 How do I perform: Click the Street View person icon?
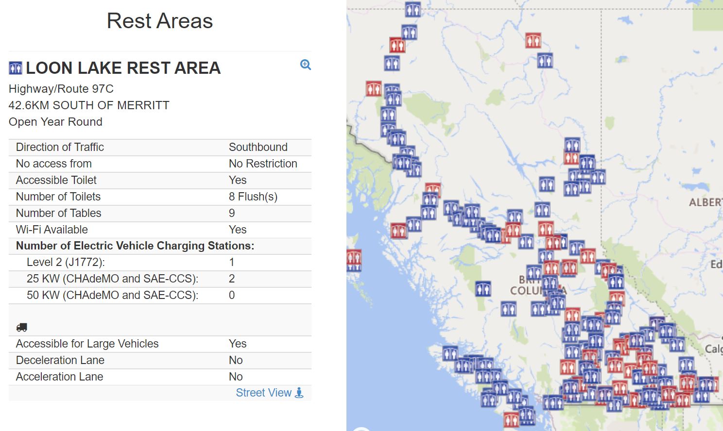point(299,393)
